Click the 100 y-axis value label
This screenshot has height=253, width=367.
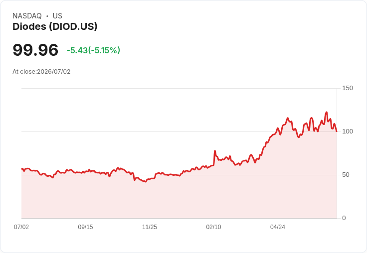348,131
